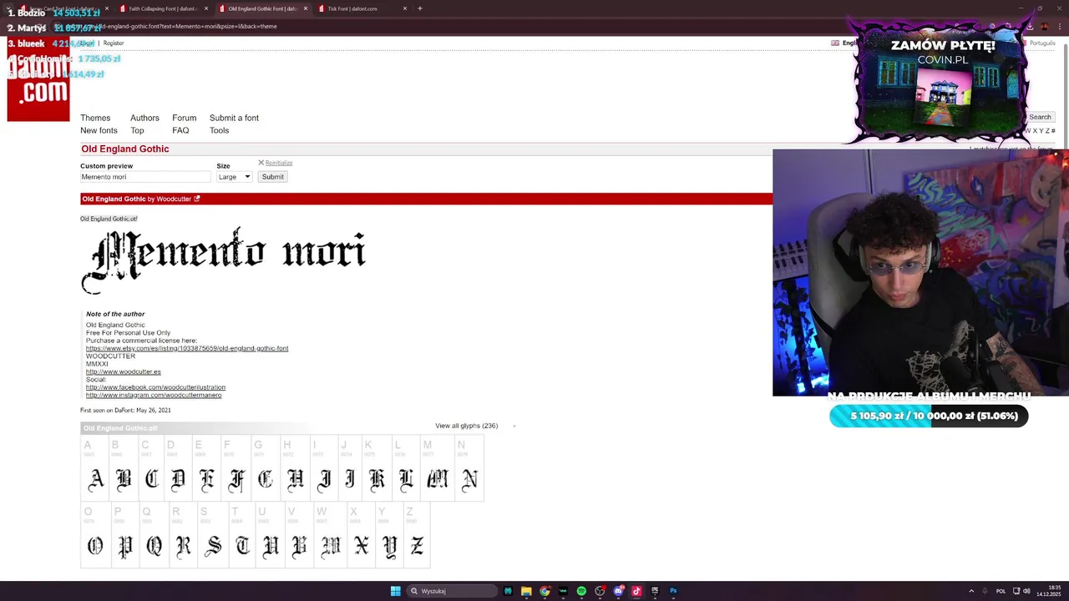The width and height of the screenshot is (1069, 601).
Task: Open the New fonts page
Action: [x=99, y=130]
